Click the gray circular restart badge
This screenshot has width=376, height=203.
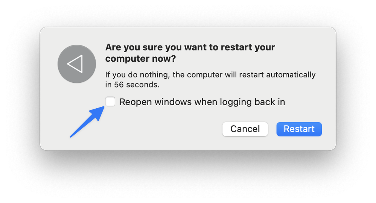pyautogui.click(x=77, y=64)
